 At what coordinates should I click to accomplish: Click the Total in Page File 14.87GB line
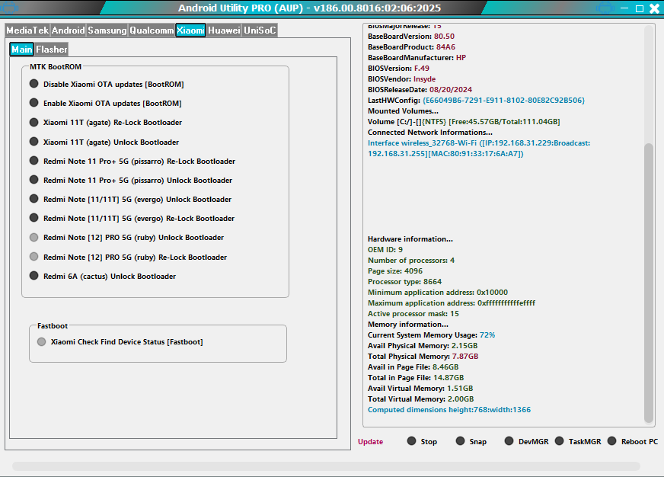tap(416, 378)
